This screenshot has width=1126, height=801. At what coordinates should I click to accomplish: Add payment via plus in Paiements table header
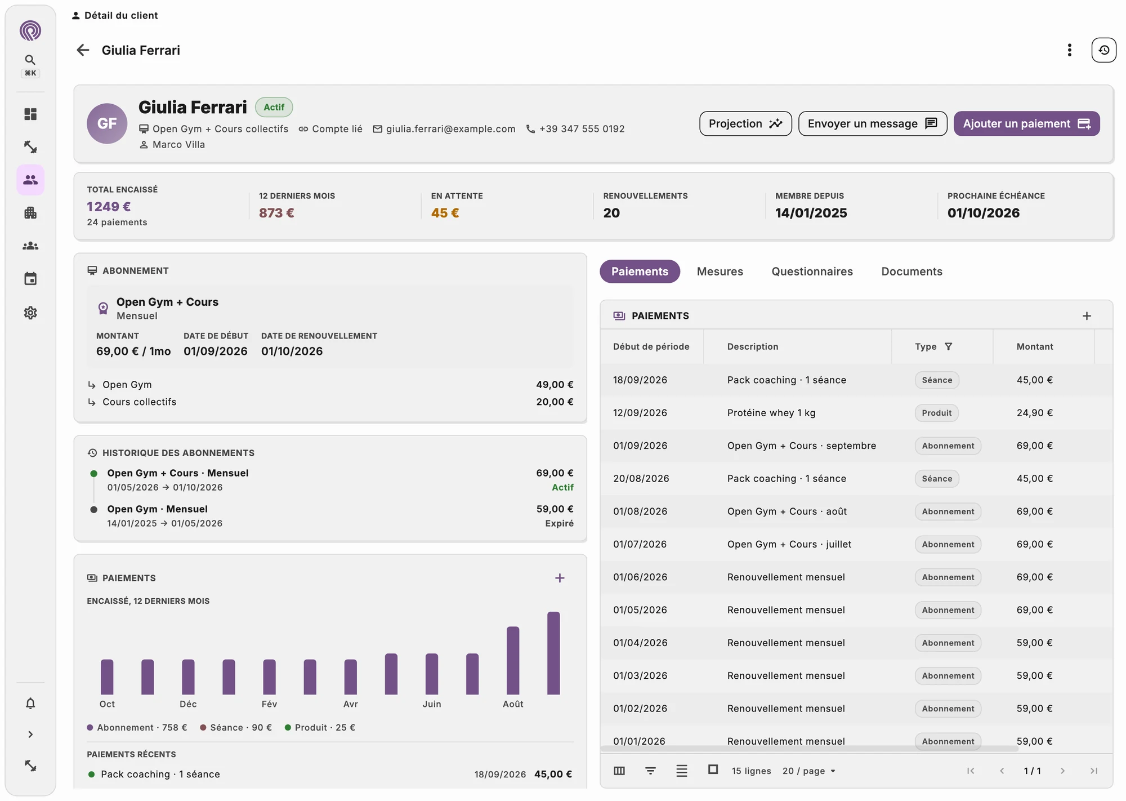(x=1087, y=316)
